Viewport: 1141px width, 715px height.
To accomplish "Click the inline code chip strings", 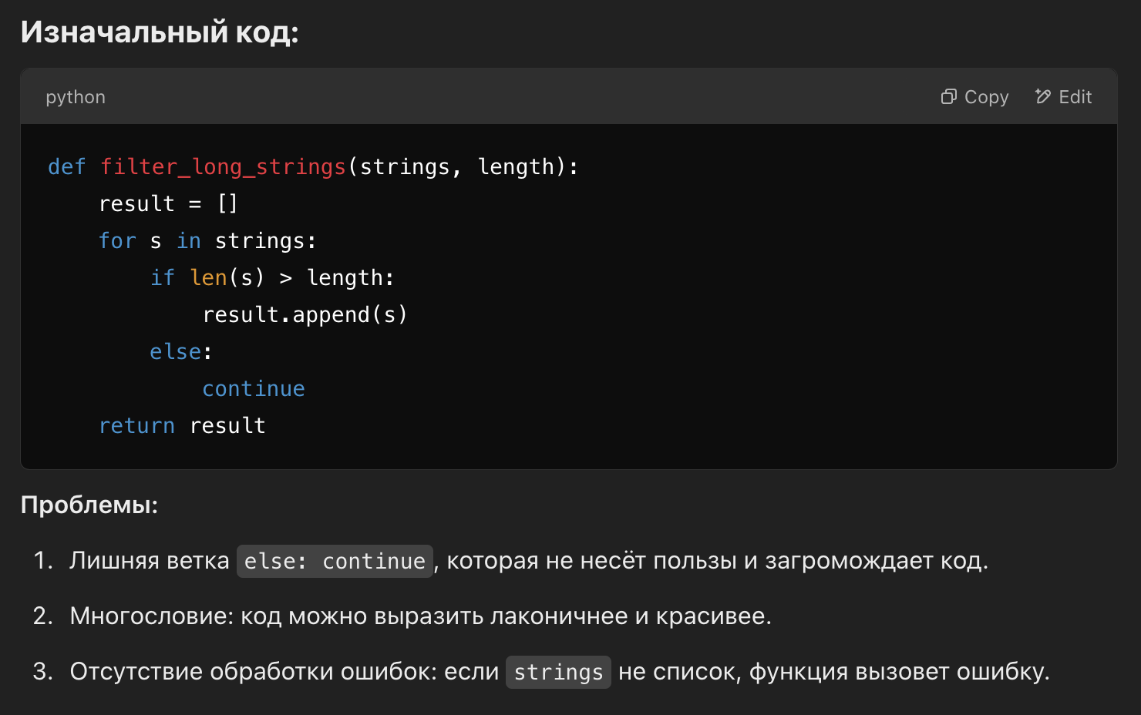I will 557,671.
